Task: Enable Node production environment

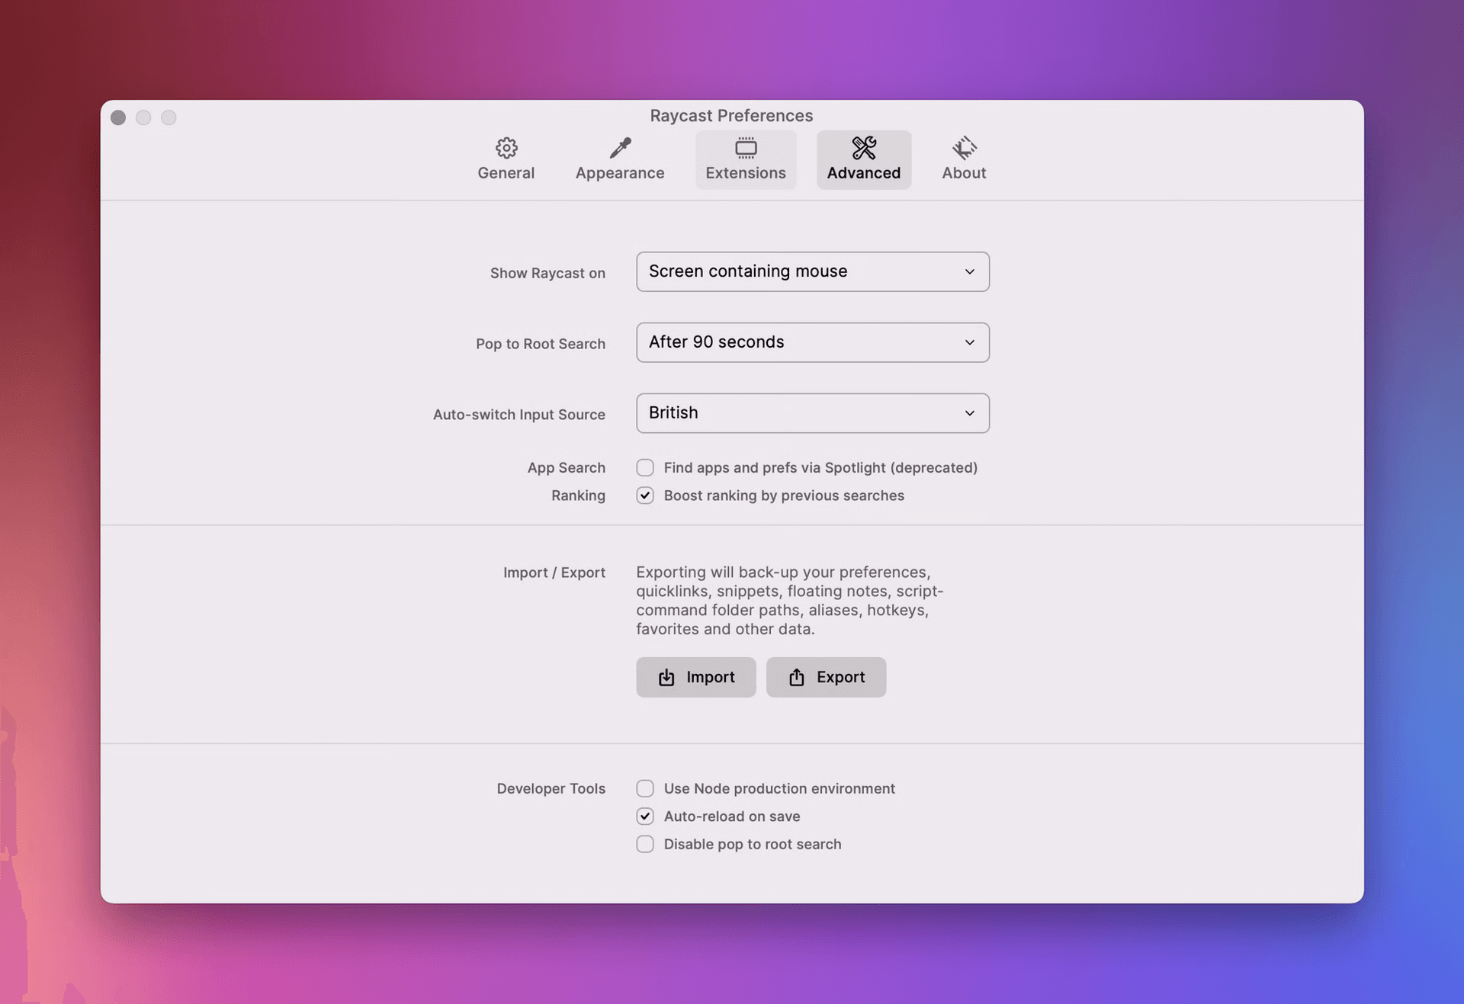Action: click(x=645, y=788)
